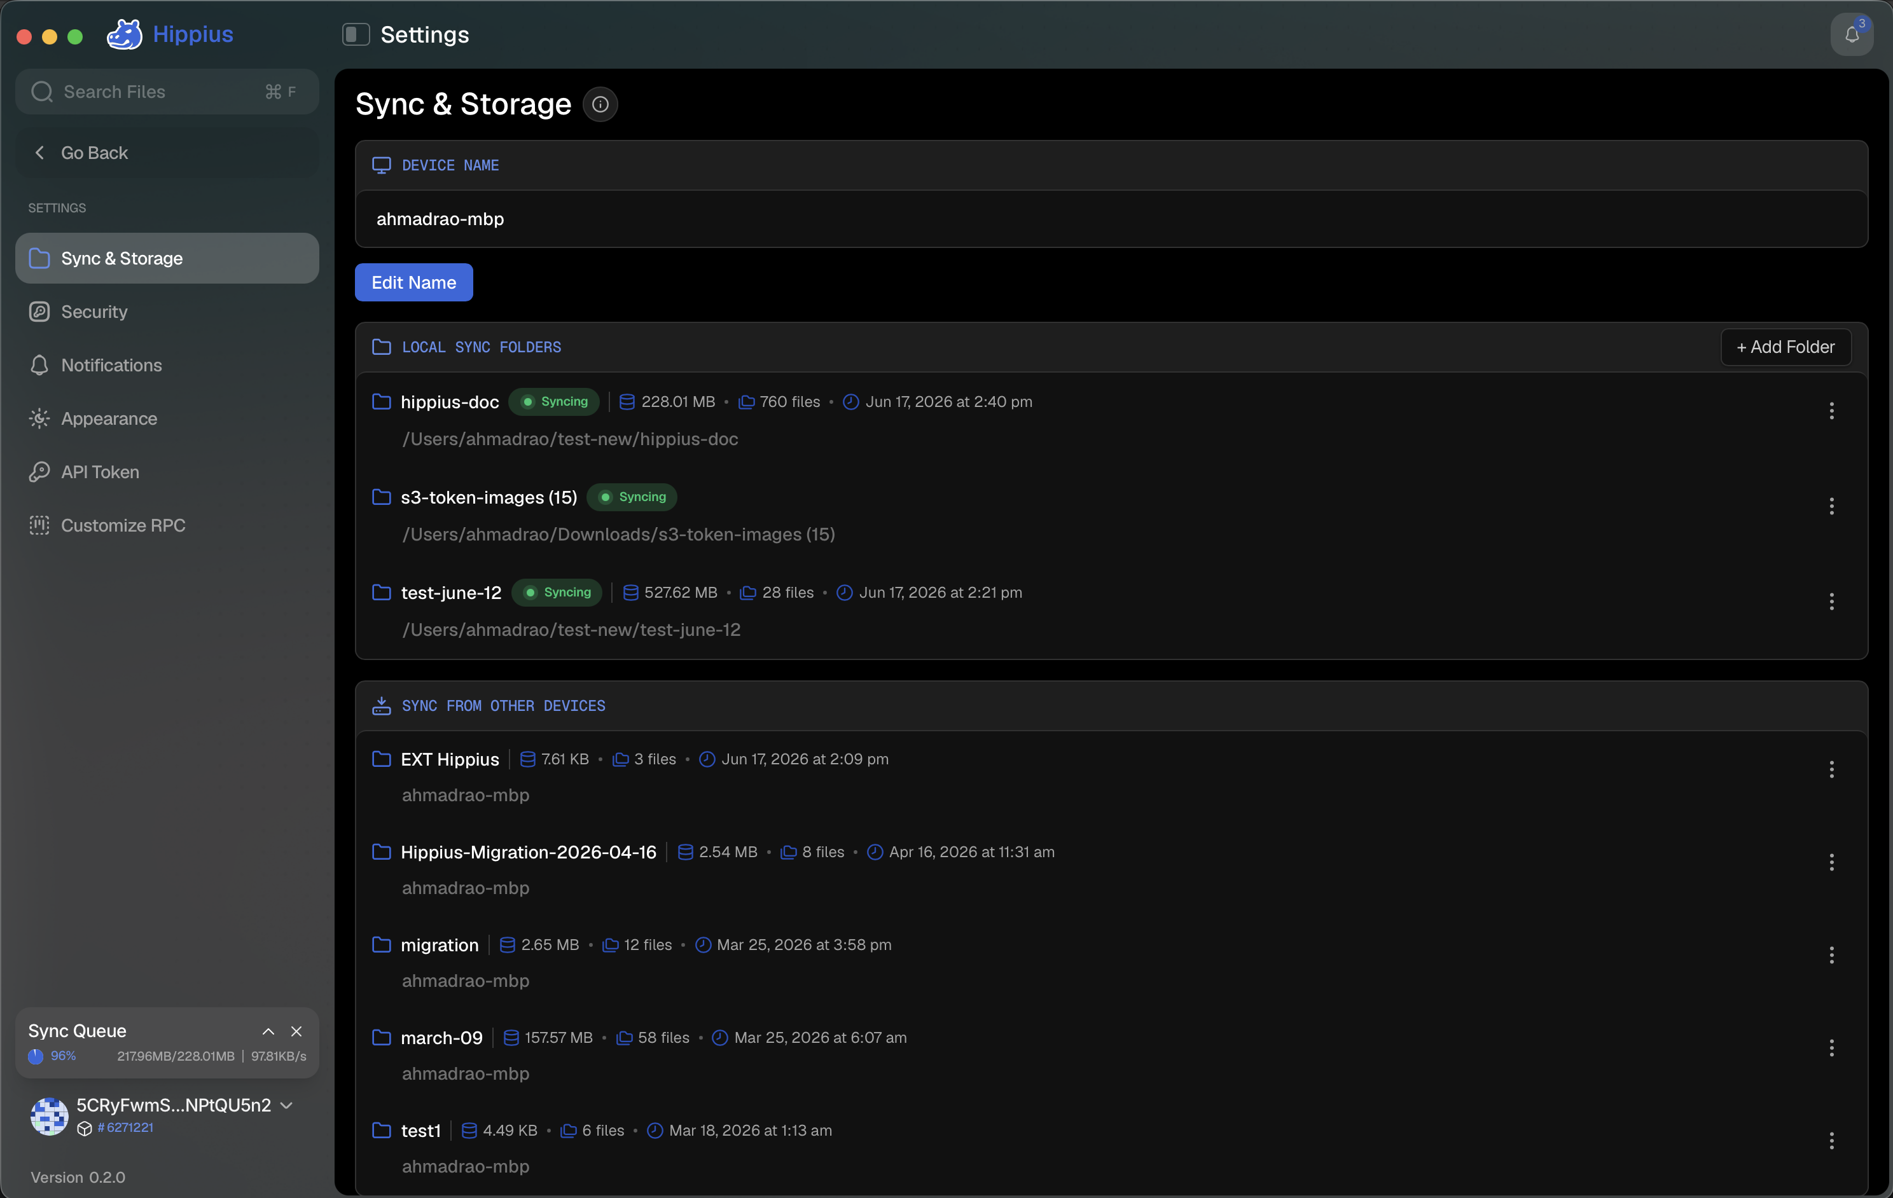Click the Hippius app name text
The image size is (1893, 1198).
[193, 34]
